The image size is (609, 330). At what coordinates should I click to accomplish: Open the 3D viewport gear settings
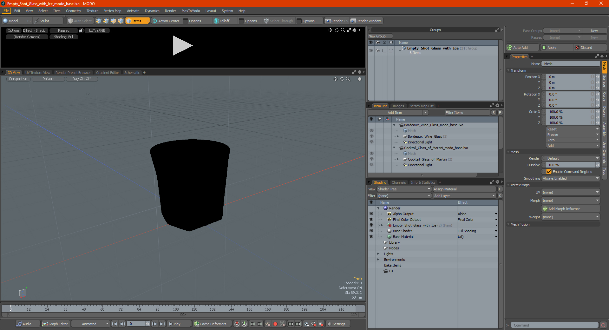359,79
